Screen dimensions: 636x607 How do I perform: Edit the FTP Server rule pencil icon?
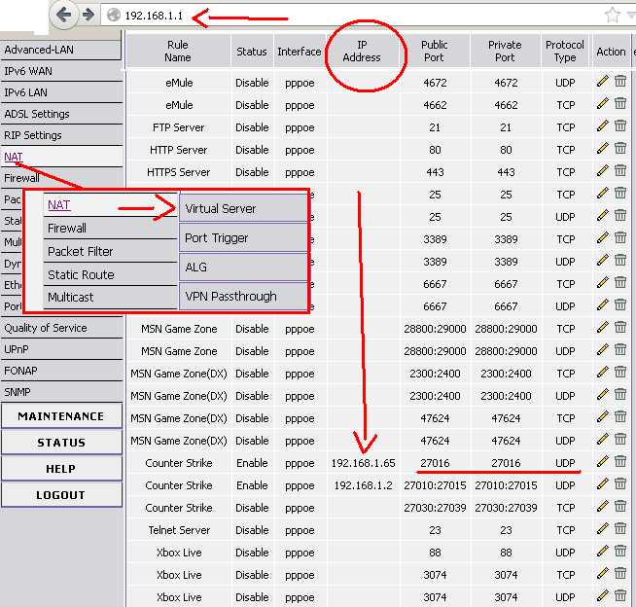click(x=603, y=126)
